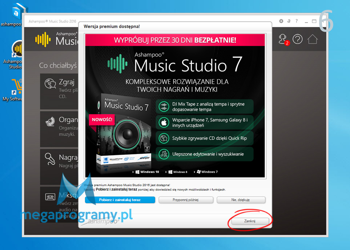The width and height of the screenshot is (350, 250).
Task: Click the text "Wersja premium Ashampoo Music Studio 2016 jest dostępna!"
Action: (x=127, y=185)
